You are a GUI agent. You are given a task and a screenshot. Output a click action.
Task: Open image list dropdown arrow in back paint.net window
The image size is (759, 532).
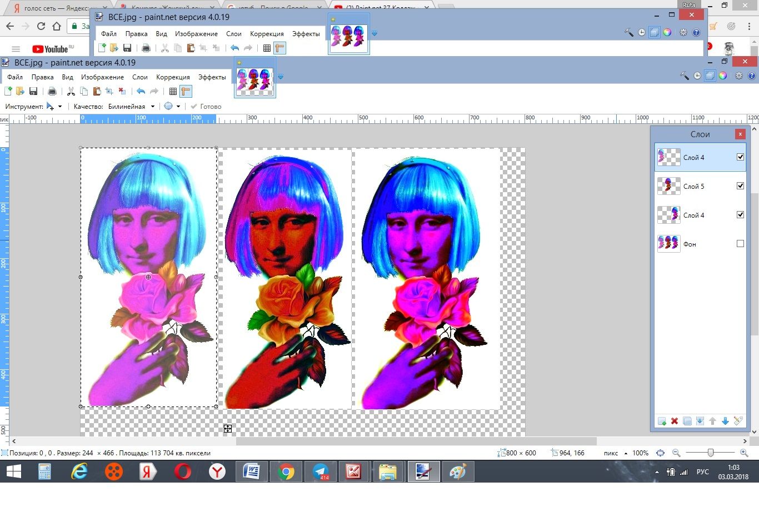(374, 33)
